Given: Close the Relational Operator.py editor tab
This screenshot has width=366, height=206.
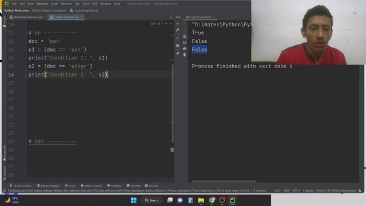Looking at the screenshot, I should coord(45,17).
